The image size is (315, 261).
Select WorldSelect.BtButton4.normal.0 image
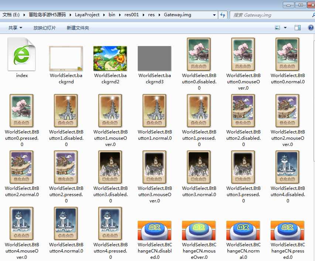point(66,224)
